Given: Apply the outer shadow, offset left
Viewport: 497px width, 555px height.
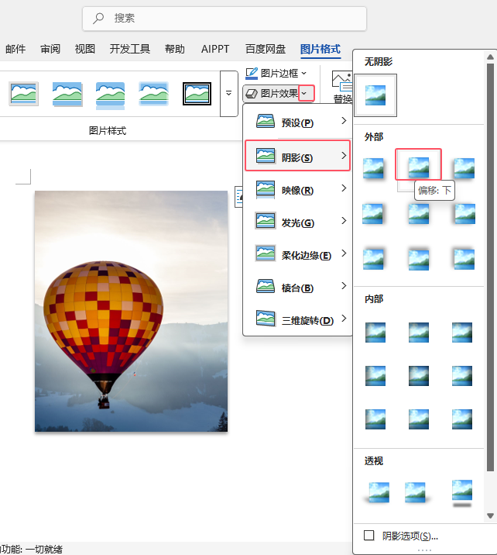Looking at the screenshot, I should click(x=464, y=214).
